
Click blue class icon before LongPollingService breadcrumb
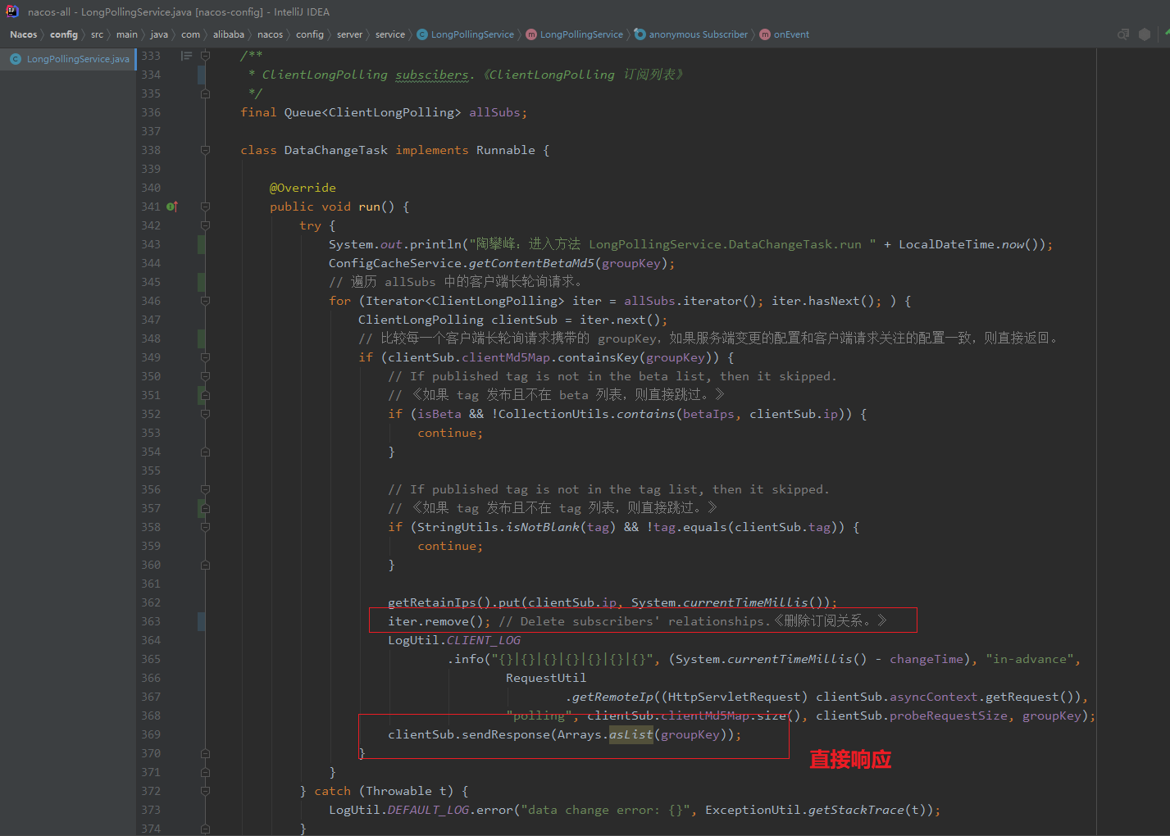pyautogui.click(x=422, y=34)
